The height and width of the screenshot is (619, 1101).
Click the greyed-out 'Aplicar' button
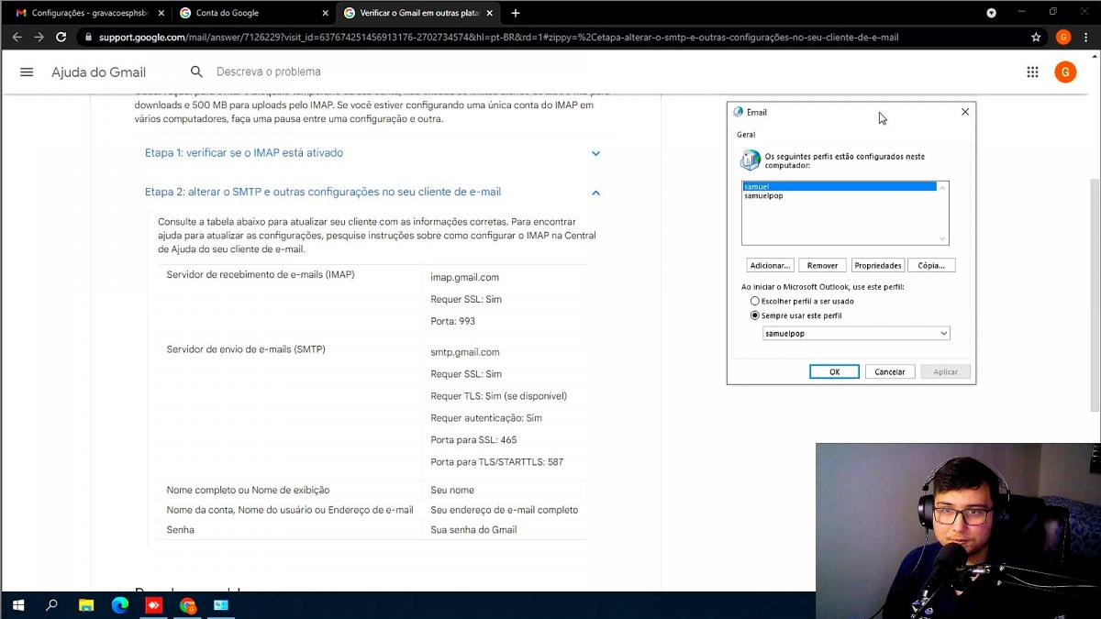[x=946, y=371]
